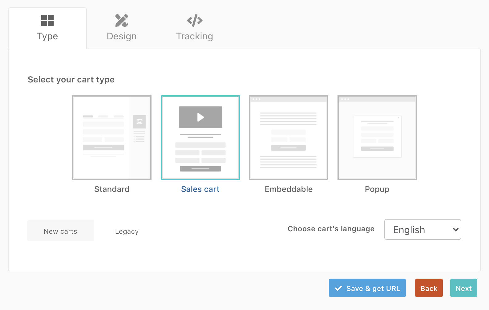489x310 pixels.
Task: Select the Sales cart thumbnail
Action: [x=200, y=138]
